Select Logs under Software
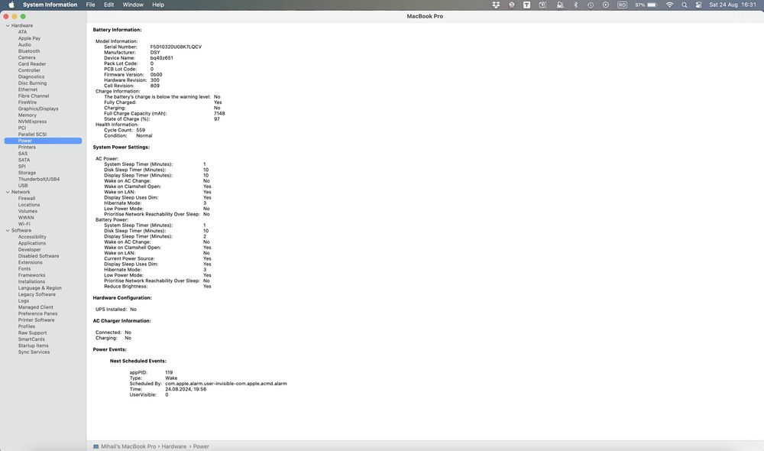Viewport: 764px width, 451px height. click(x=24, y=301)
